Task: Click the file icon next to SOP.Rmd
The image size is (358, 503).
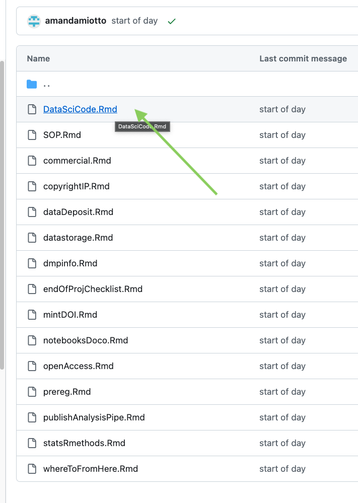Action: (x=32, y=135)
